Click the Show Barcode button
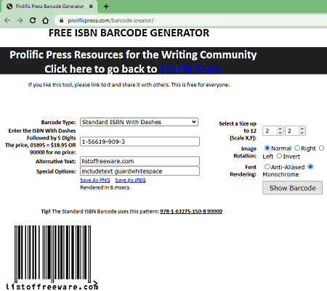Viewport: 327px width, 291px height. coord(292,188)
